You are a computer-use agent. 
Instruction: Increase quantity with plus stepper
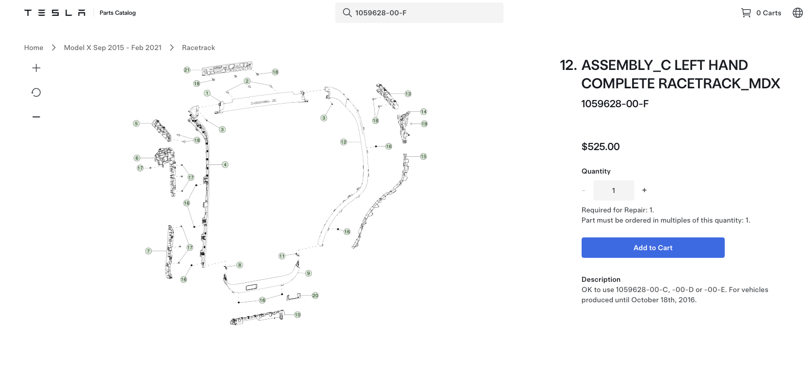[644, 190]
